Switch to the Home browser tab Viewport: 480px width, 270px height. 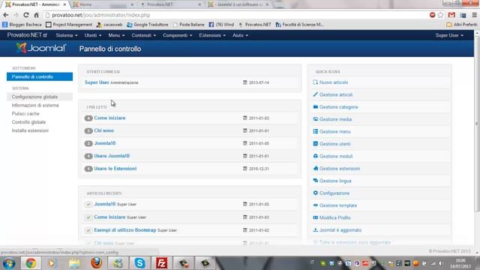(x=103, y=4)
